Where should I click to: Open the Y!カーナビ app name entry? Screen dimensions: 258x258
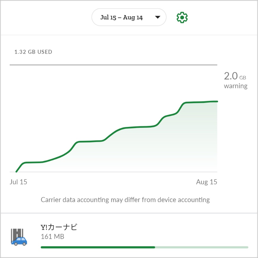pos(59,227)
